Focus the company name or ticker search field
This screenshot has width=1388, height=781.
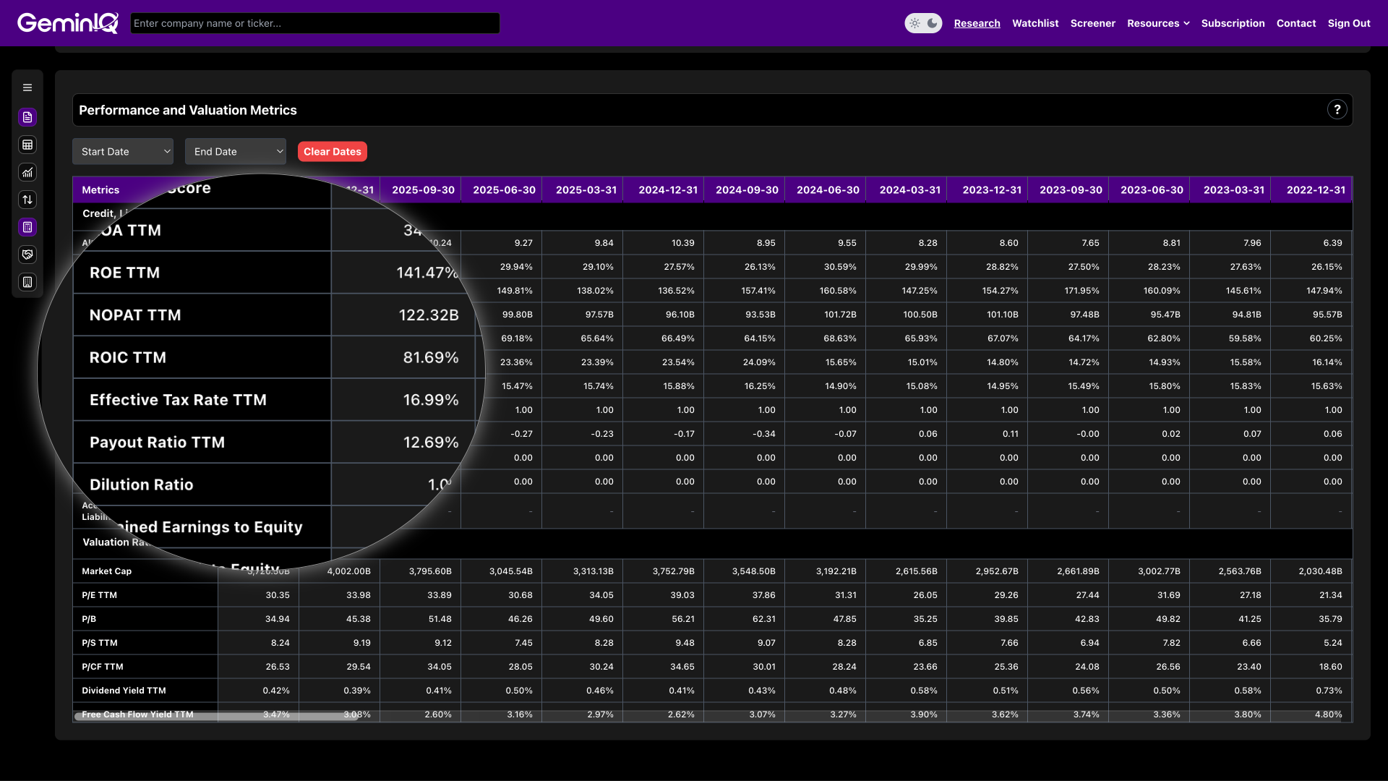click(x=315, y=23)
